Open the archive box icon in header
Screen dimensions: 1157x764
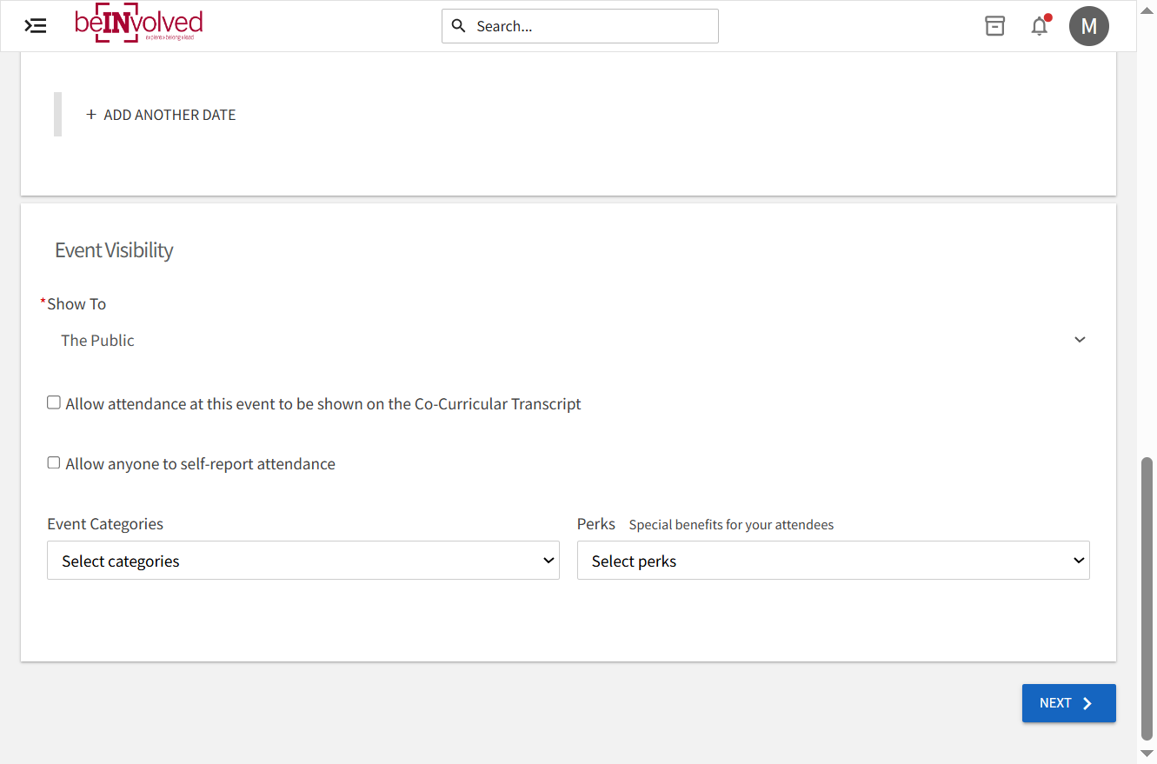[994, 26]
